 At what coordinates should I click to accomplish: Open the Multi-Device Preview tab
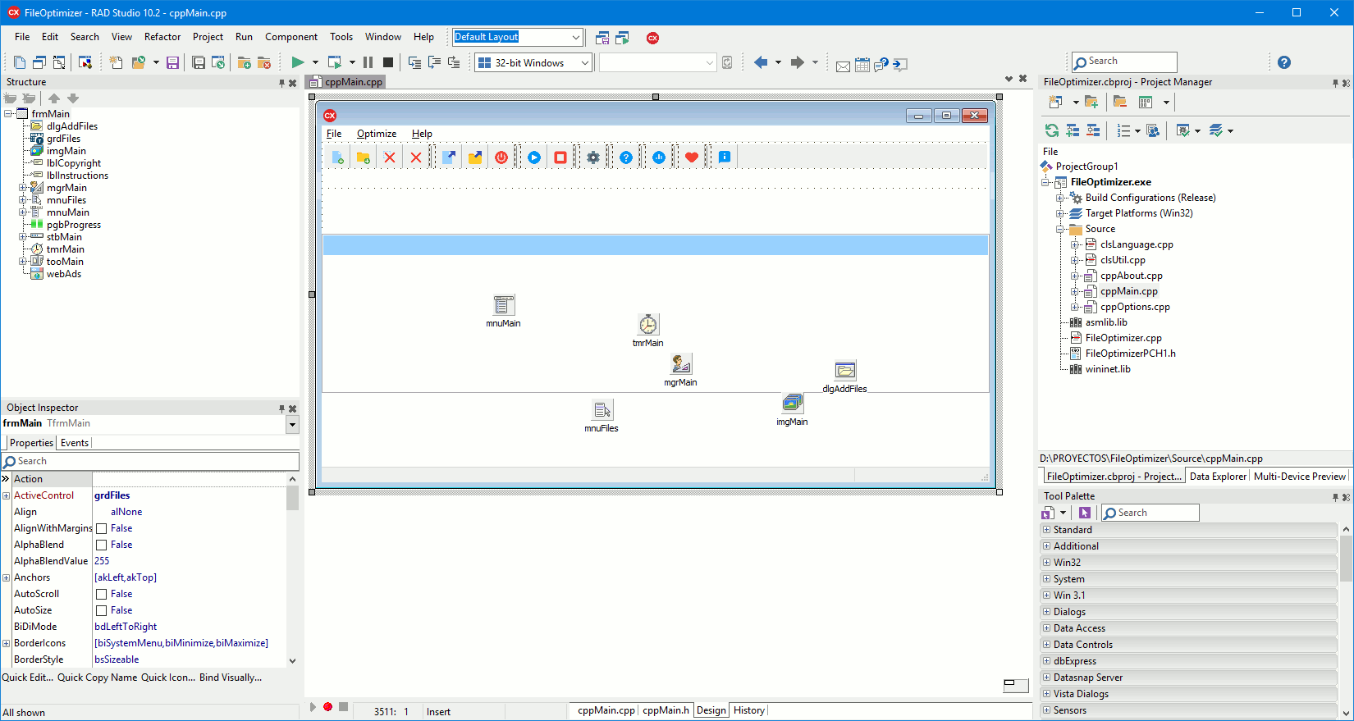(x=1300, y=477)
